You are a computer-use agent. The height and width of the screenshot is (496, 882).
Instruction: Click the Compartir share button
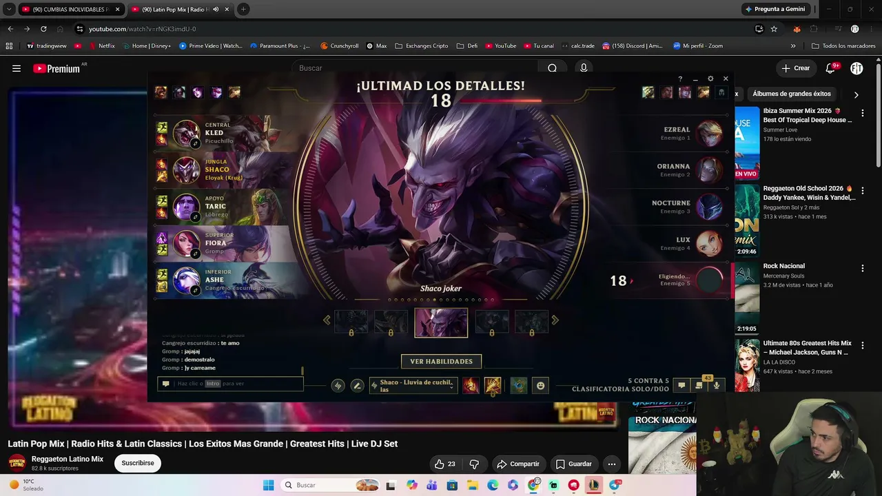518,464
